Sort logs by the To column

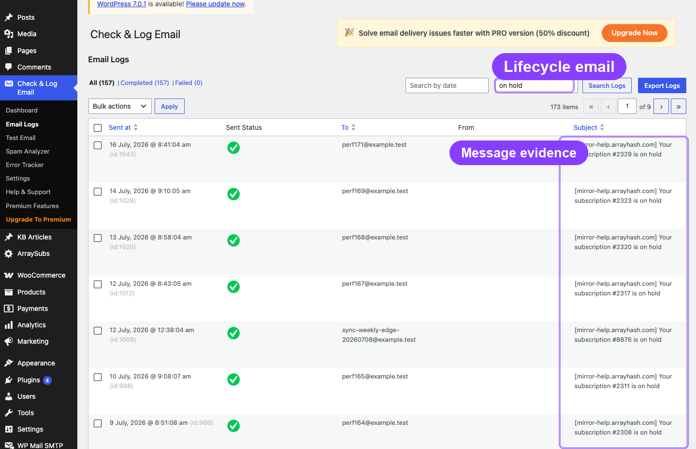[x=348, y=127]
